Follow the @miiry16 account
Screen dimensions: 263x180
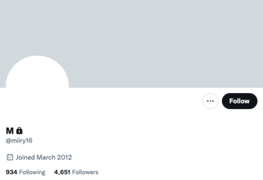tap(240, 101)
